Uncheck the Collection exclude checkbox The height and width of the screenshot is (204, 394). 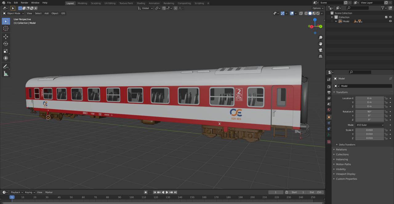click(386, 17)
